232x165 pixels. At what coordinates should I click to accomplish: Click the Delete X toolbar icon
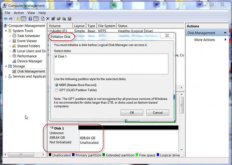click(x=48, y=19)
